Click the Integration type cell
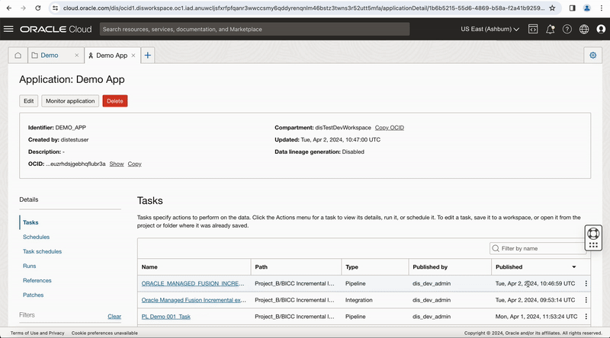Screen dimensions: 610x338 pyautogui.click(x=358, y=300)
